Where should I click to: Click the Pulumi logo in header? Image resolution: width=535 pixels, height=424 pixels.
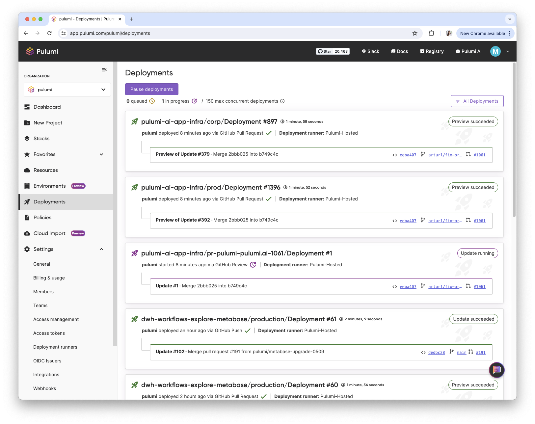(x=42, y=51)
